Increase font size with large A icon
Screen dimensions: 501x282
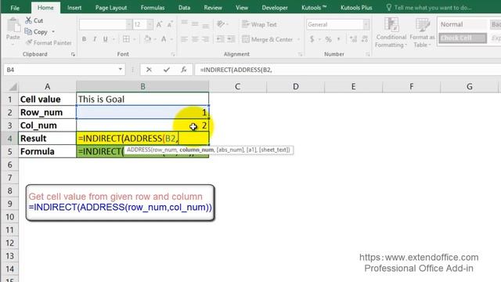tap(159, 24)
